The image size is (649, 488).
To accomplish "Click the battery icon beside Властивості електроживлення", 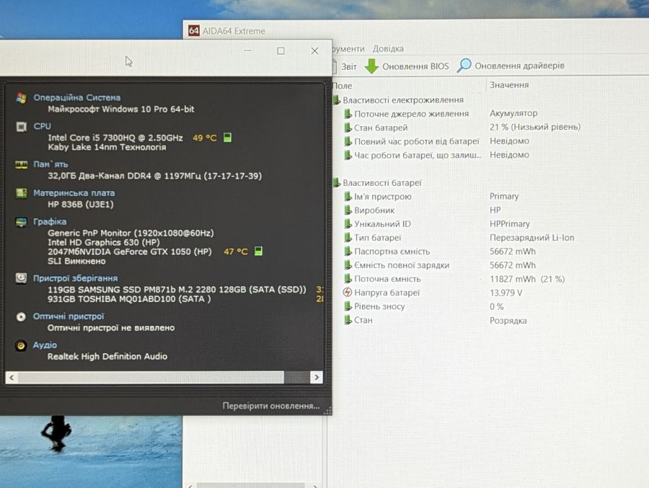I will 337,100.
